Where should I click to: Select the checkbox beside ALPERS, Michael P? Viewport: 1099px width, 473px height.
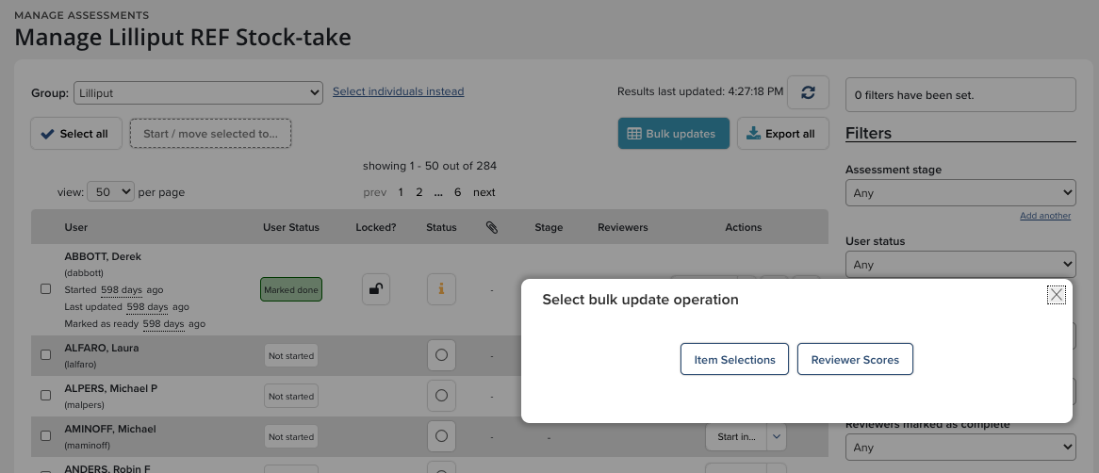[x=45, y=396]
